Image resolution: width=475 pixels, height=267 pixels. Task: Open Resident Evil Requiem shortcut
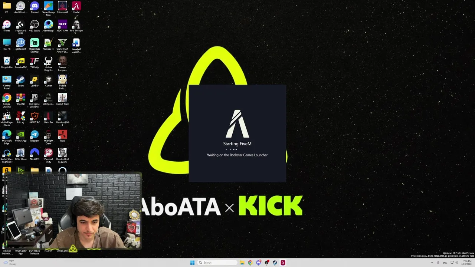point(62,156)
